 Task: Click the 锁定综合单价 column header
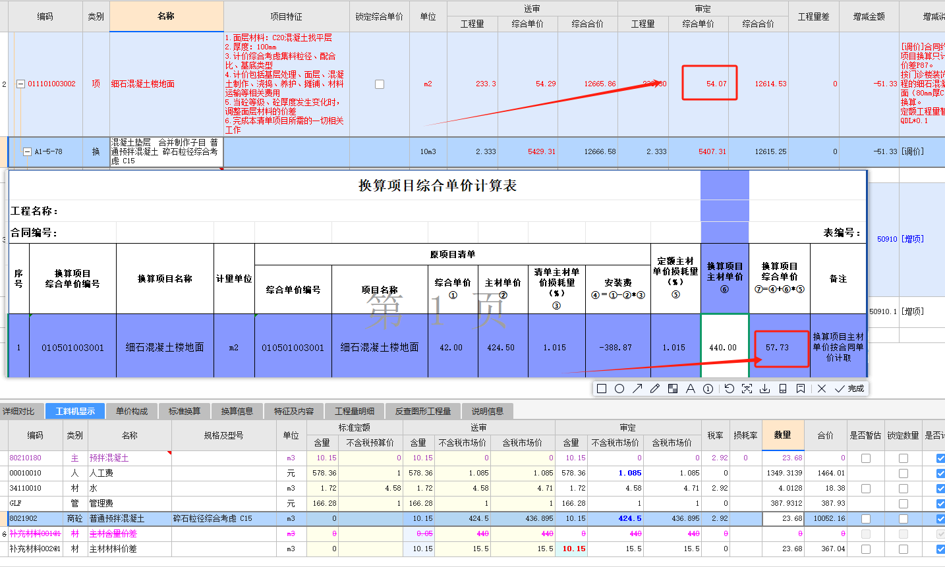(x=380, y=16)
